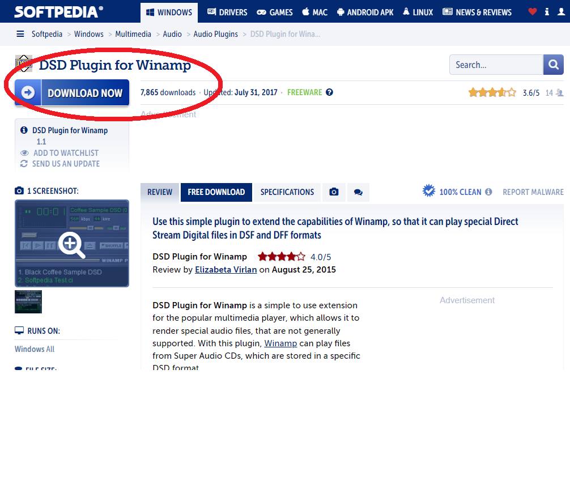Click the red heart icon
This screenshot has height=497, width=570.
click(532, 12)
